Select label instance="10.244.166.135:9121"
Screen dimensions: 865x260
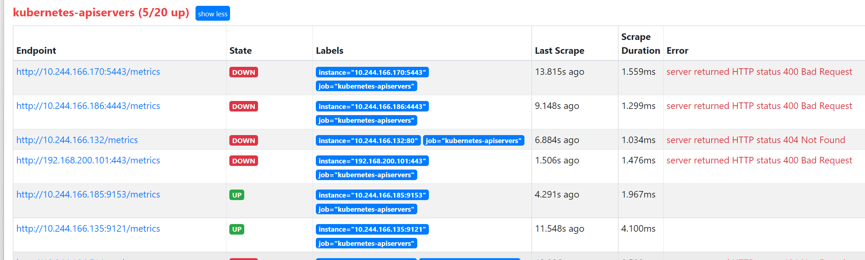pyautogui.click(x=372, y=229)
